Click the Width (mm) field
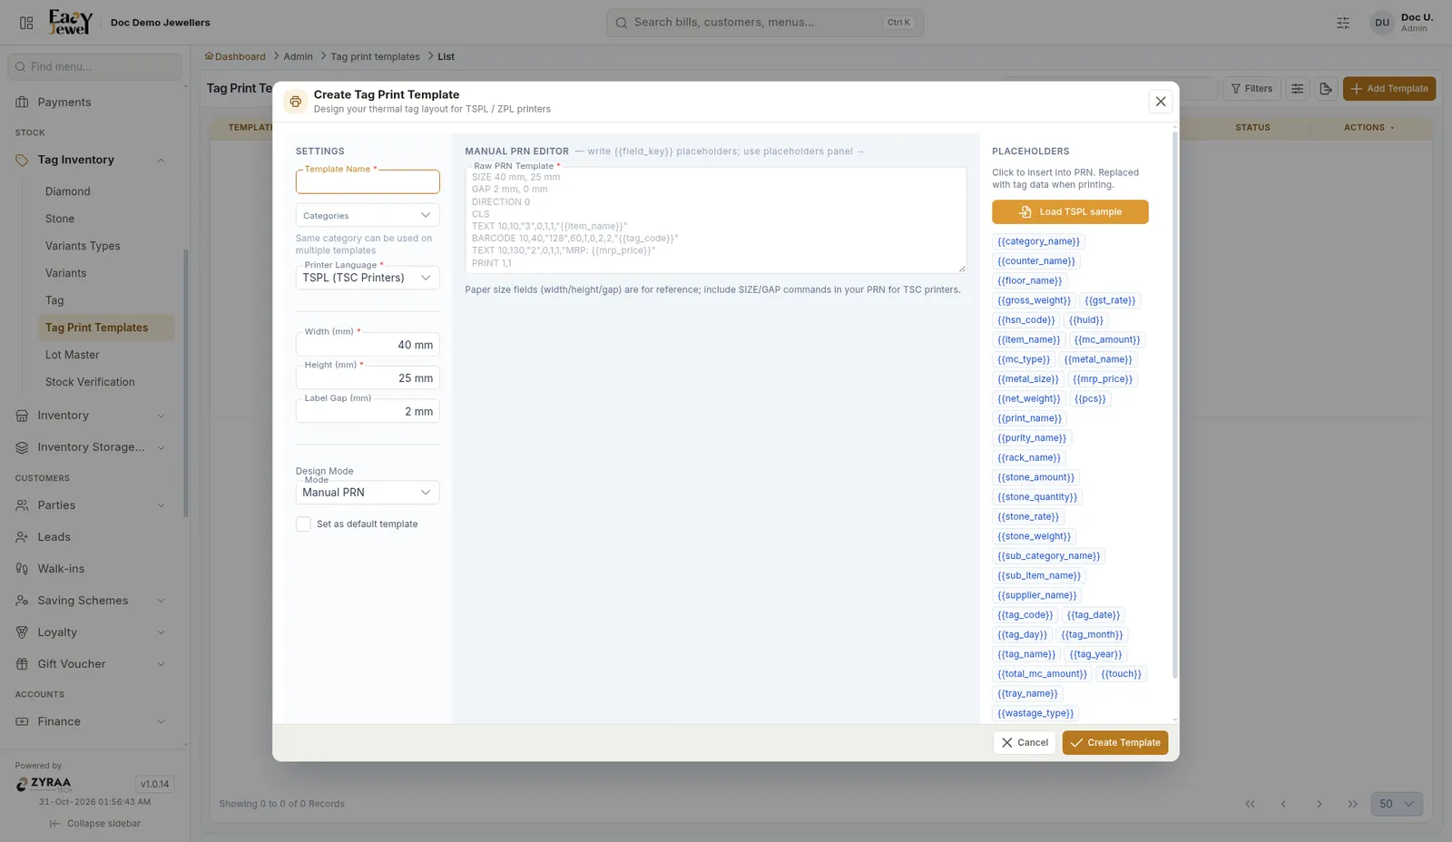The height and width of the screenshot is (842, 1452). [x=368, y=345]
